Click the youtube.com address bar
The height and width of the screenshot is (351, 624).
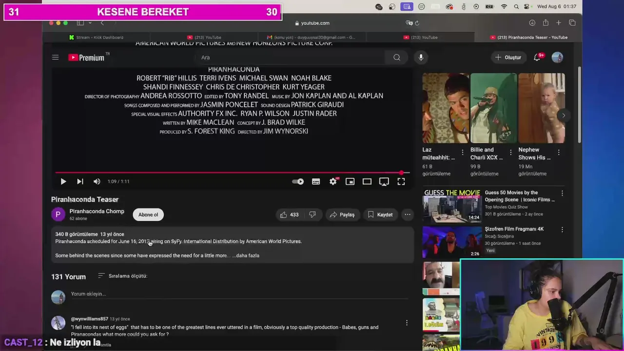pyautogui.click(x=312, y=23)
